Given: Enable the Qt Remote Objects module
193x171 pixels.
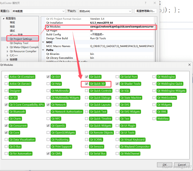Looking at the screenshot, I should click(86, 132).
